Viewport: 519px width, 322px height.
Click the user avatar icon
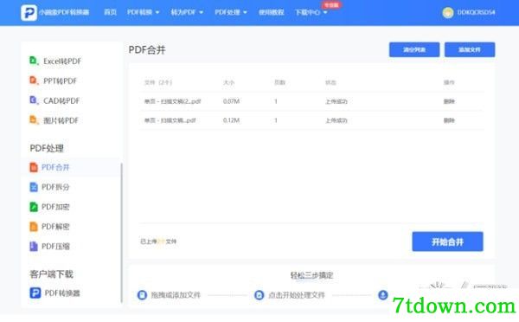coord(448,13)
